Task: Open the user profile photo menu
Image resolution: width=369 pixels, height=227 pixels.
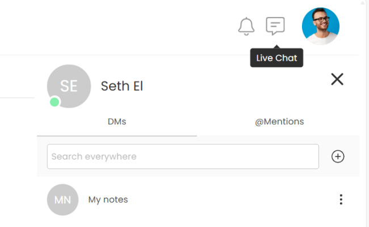Action: tap(320, 26)
